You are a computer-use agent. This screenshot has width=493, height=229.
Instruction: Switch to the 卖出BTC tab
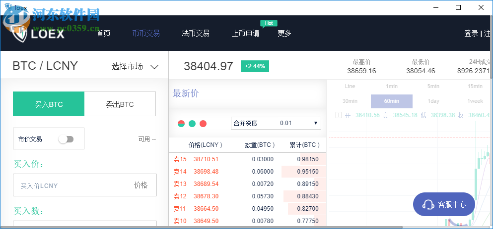(120, 104)
